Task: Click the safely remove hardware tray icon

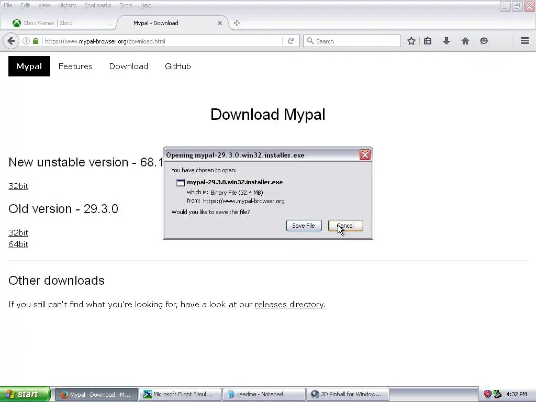Action: 497,394
